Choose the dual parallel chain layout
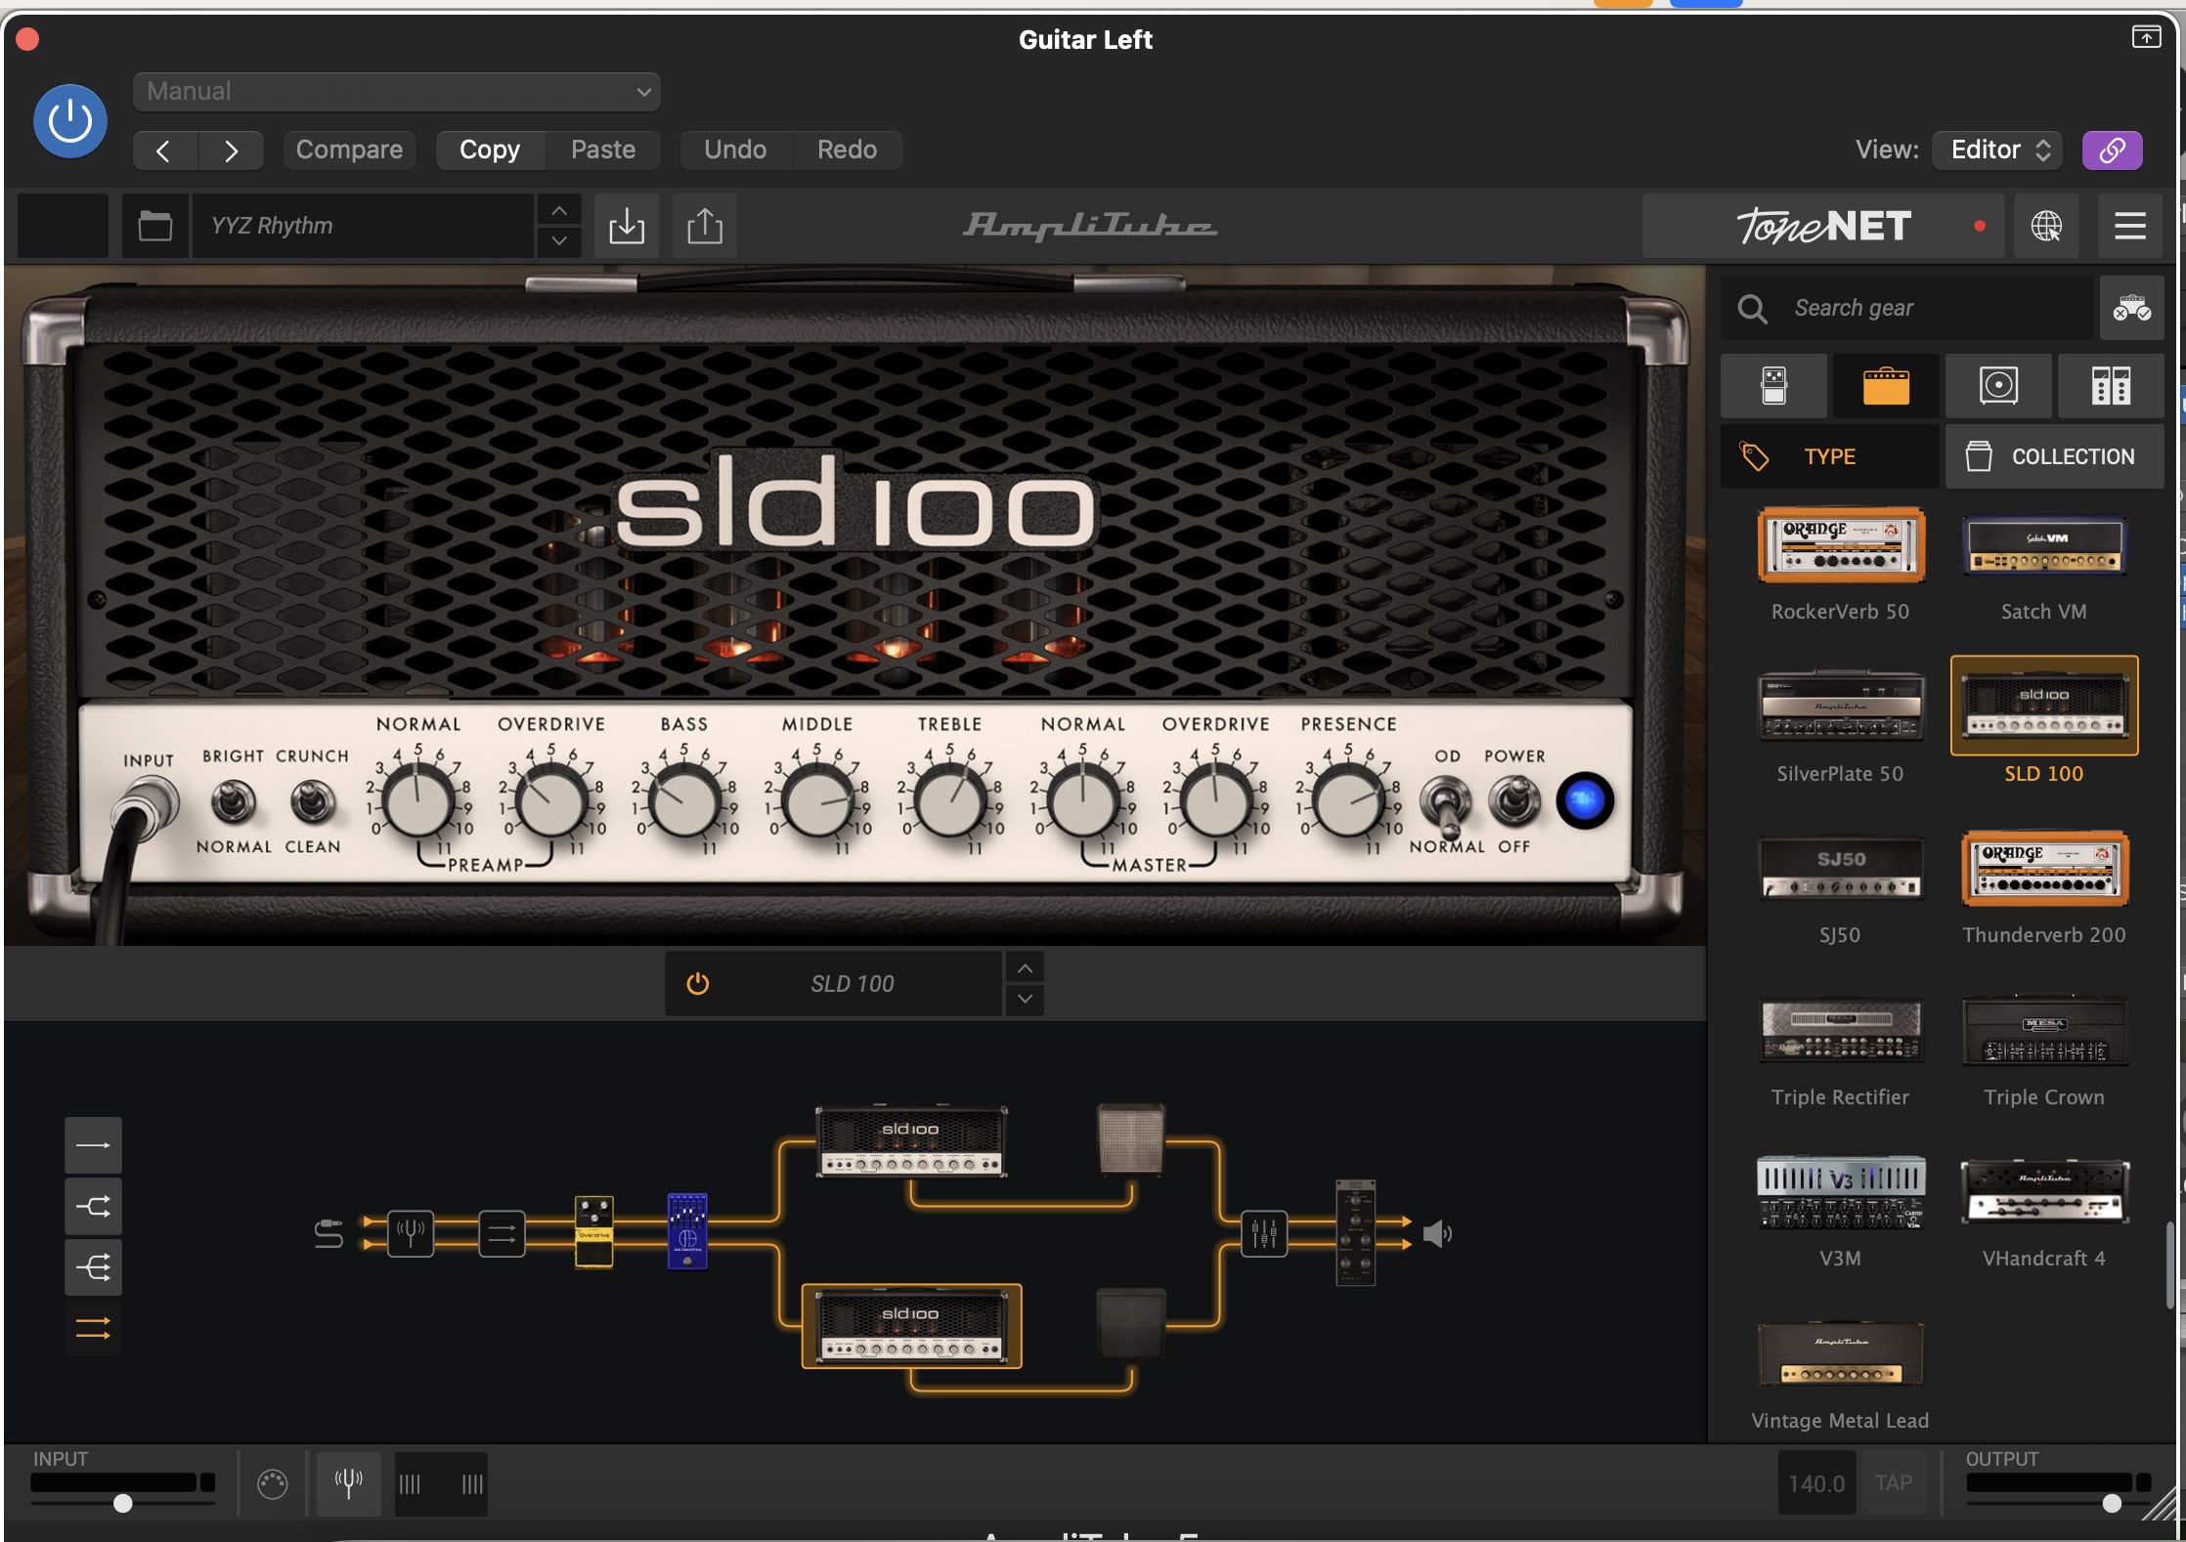The height and width of the screenshot is (1542, 2186). [93, 1329]
